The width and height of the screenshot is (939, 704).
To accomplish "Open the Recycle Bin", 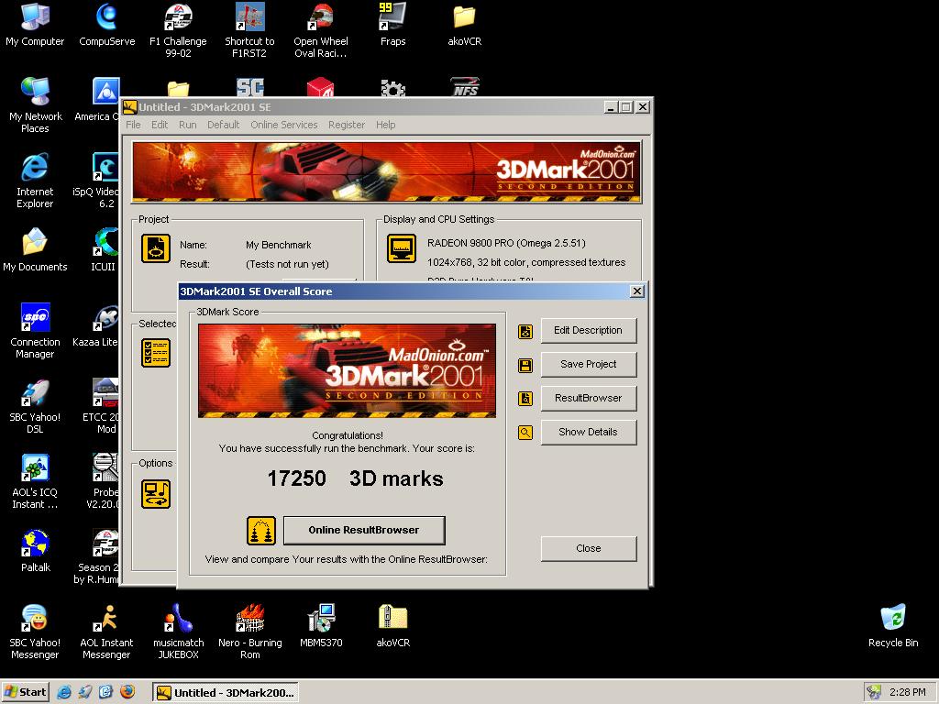I will pos(892,619).
